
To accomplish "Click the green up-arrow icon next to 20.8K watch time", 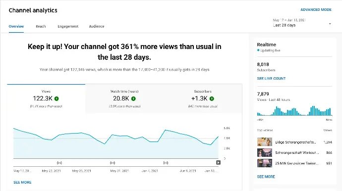I will coord(133,98).
